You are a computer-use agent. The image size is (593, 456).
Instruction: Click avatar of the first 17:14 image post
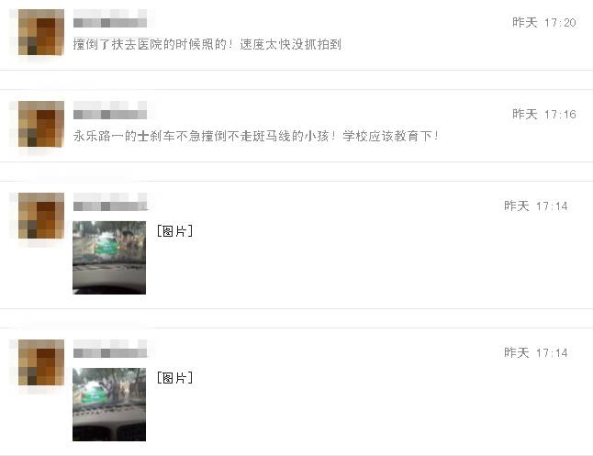(x=40, y=216)
